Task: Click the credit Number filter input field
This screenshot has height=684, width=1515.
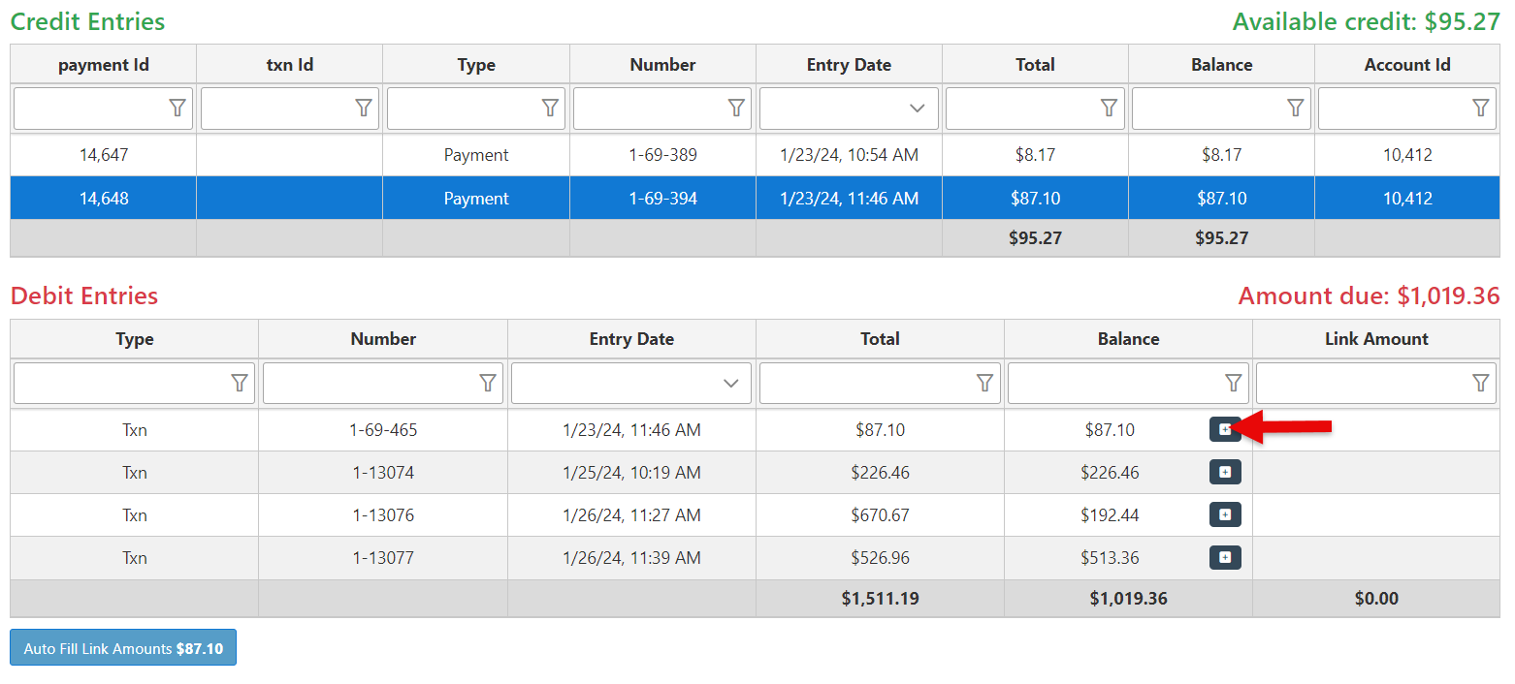Action: click(650, 109)
